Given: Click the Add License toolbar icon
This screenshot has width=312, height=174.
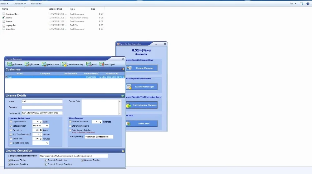Looking at the screenshot, I should pyautogui.click(x=10, y=64).
